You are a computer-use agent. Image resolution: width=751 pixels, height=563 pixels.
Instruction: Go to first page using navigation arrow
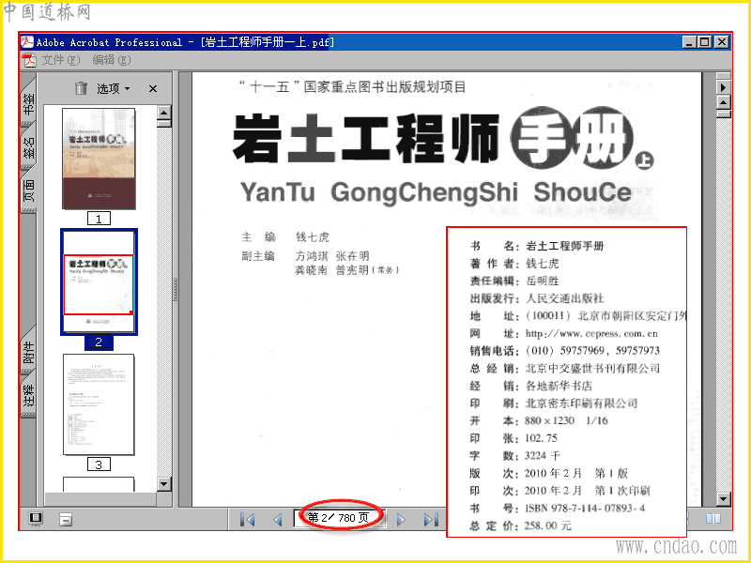click(x=248, y=519)
